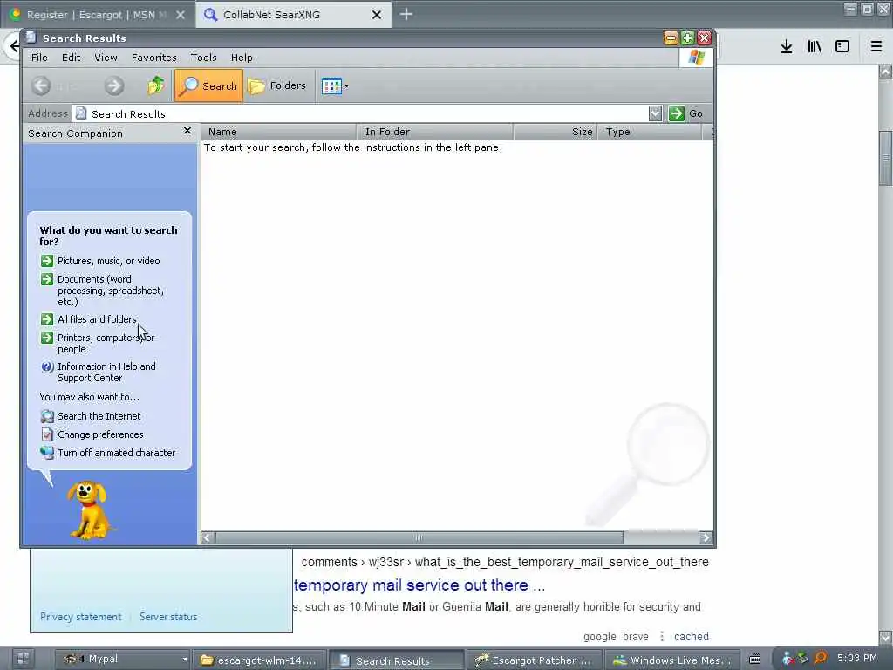The width and height of the screenshot is (893, 670).
Task: Click Search the Internet option
Action: click(99, 416)
